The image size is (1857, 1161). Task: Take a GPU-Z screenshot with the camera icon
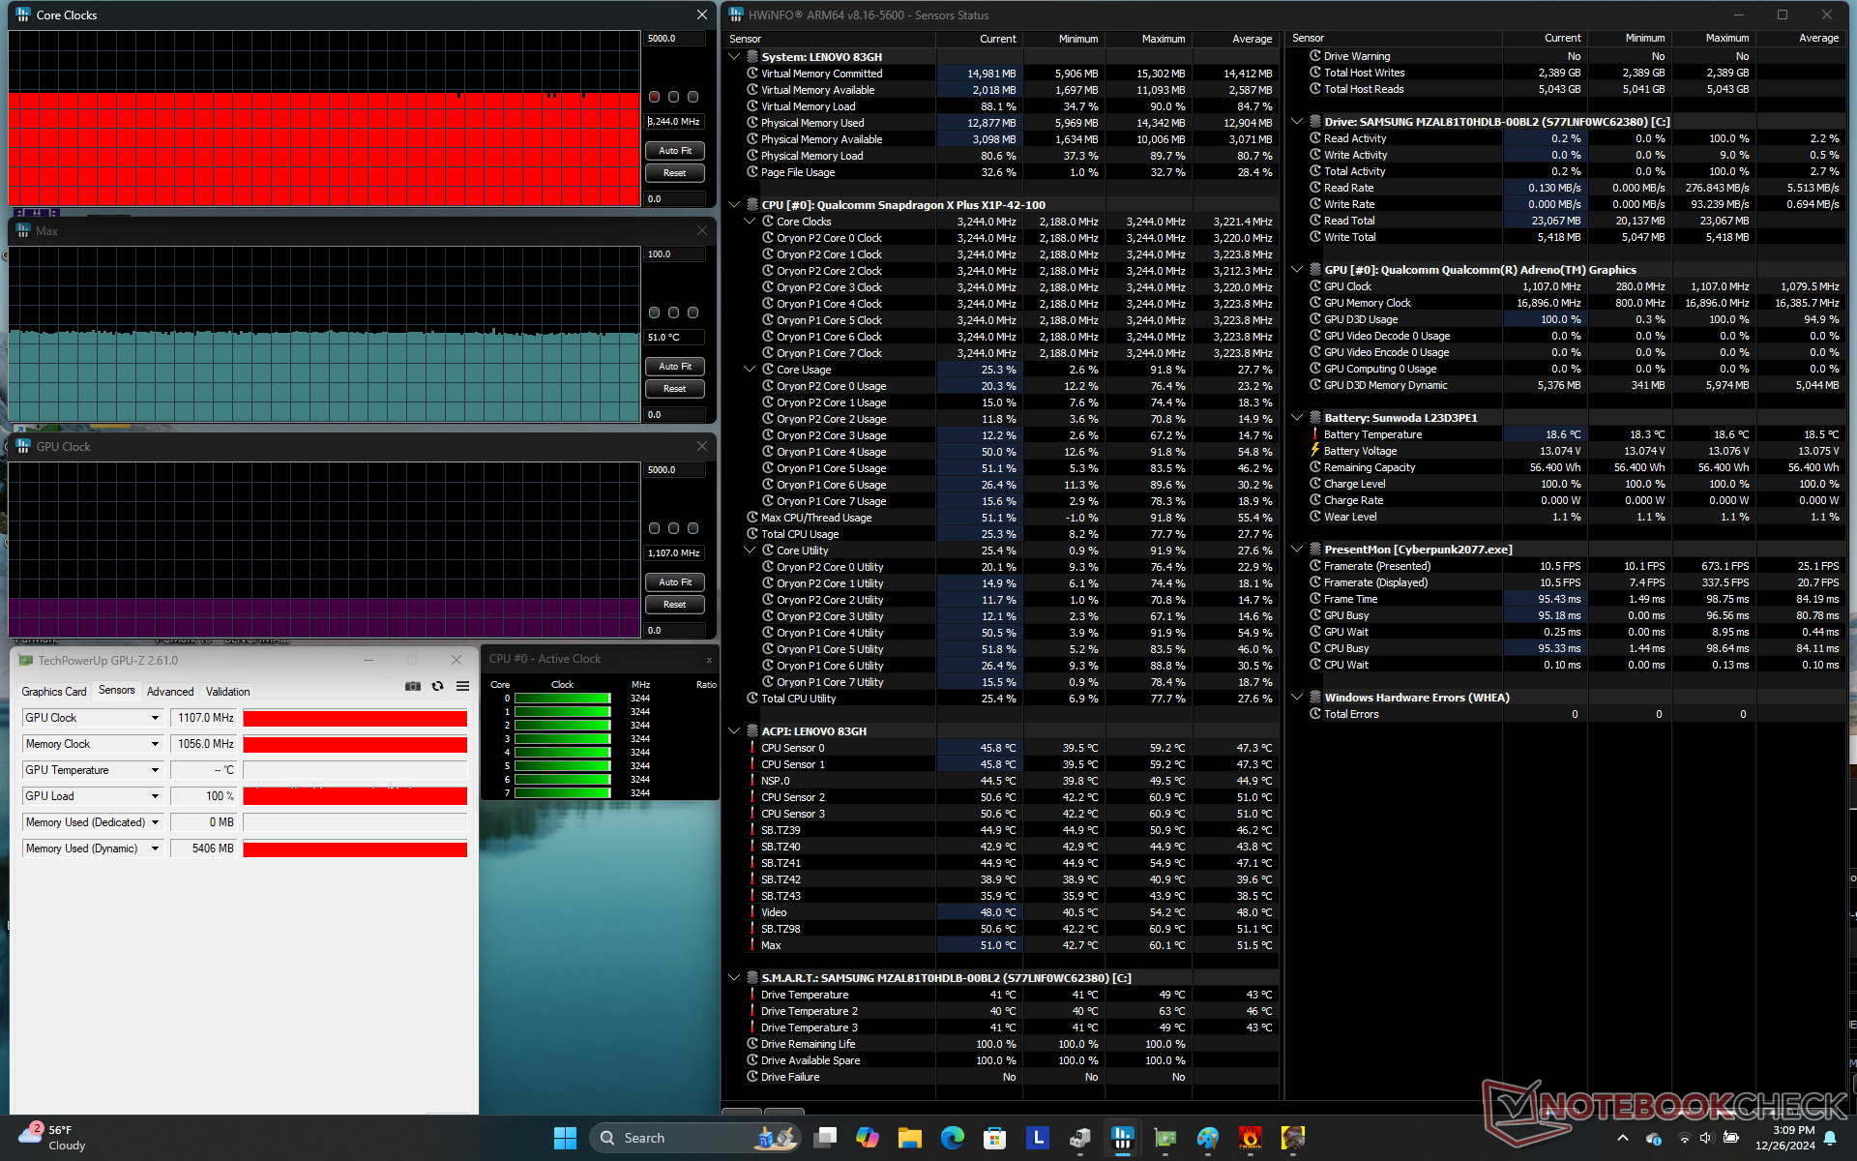(413, 686)
